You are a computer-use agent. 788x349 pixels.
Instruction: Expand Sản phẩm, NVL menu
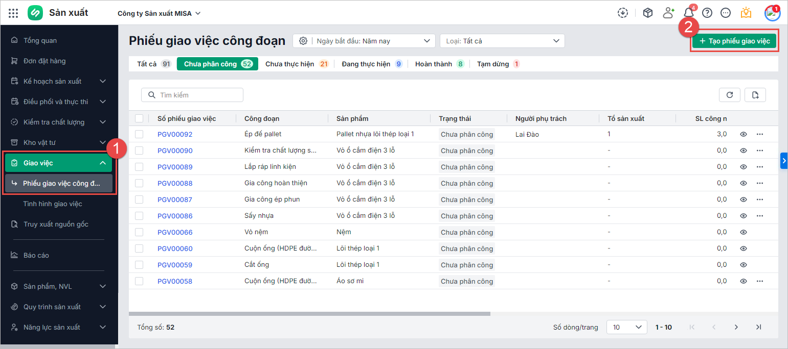tap(59, 286)
